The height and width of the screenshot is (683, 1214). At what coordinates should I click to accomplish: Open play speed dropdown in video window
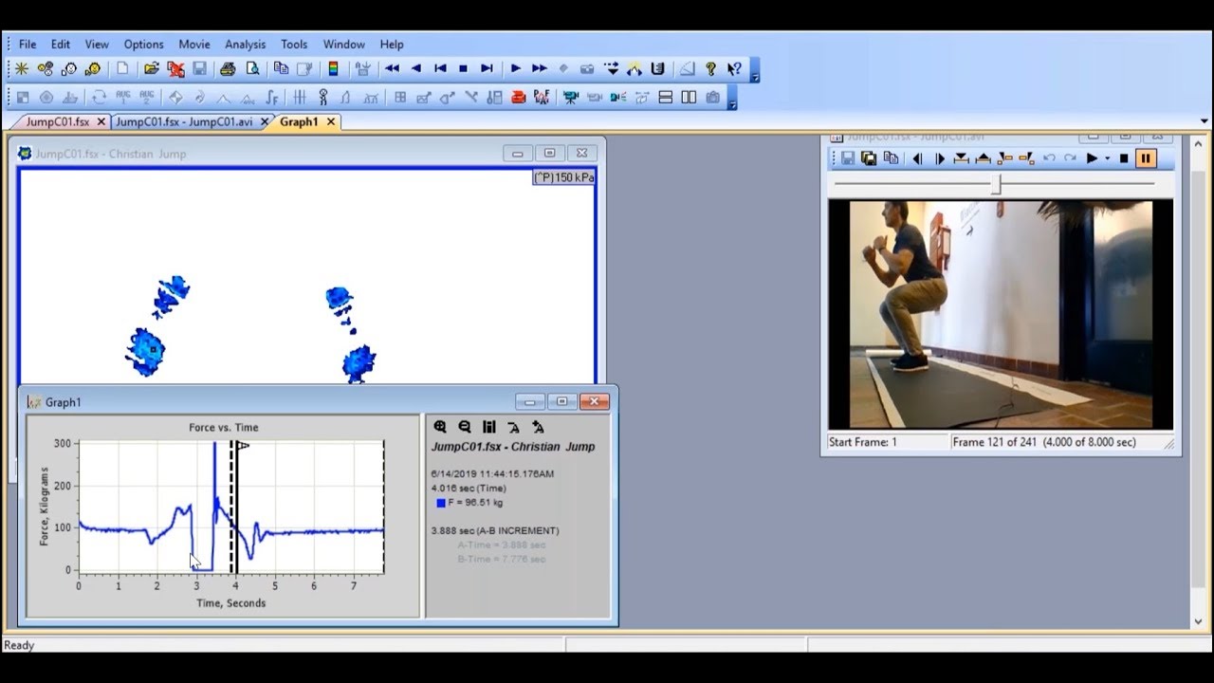point(1107,159)
